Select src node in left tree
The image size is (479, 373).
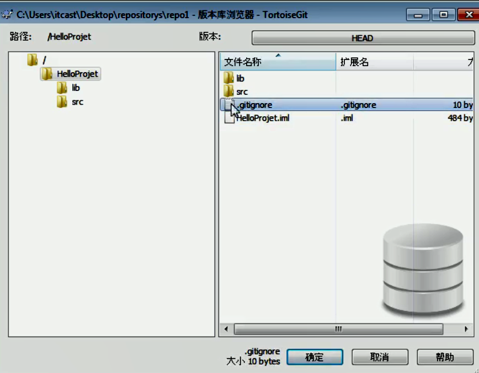tap(78, 102)
